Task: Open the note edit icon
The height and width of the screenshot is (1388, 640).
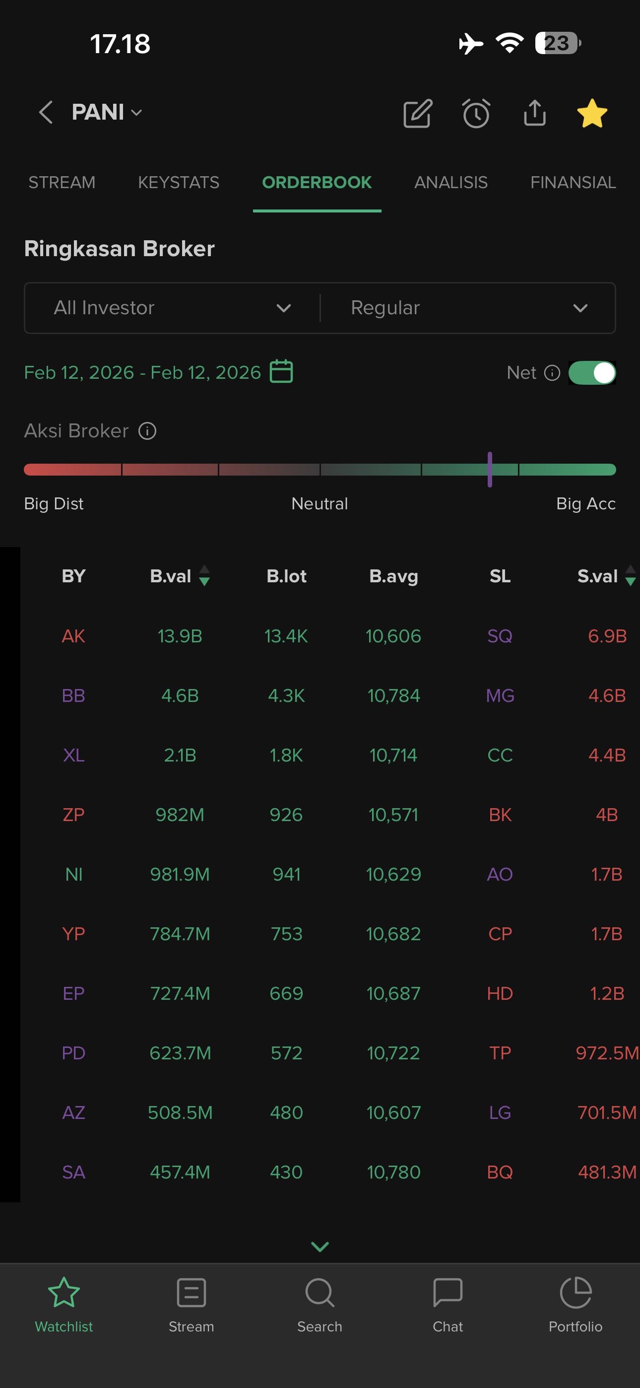Action: pyautogui.click(x=418, y=113)
